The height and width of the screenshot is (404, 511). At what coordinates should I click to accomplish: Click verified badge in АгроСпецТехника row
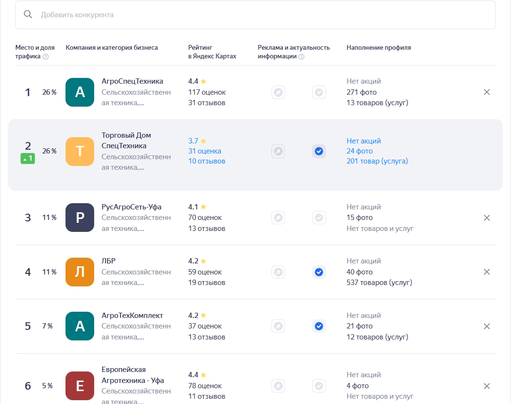tap(319, 92)
